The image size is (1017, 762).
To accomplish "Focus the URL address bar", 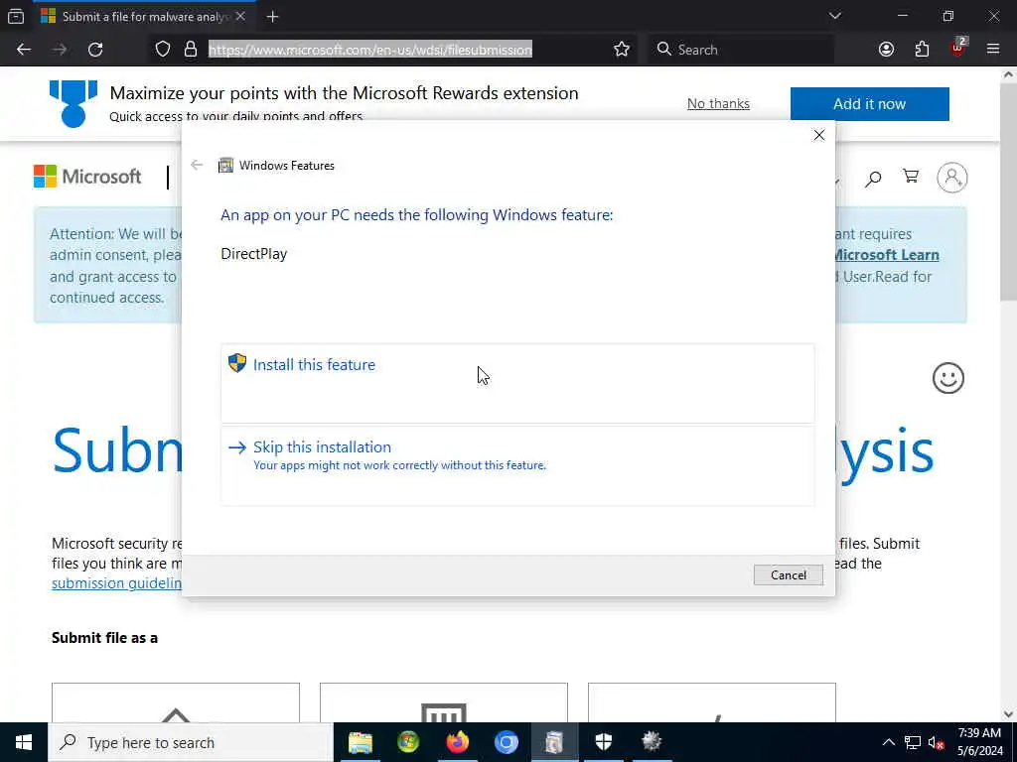I will pyautogui.click(x=370, y=50).
